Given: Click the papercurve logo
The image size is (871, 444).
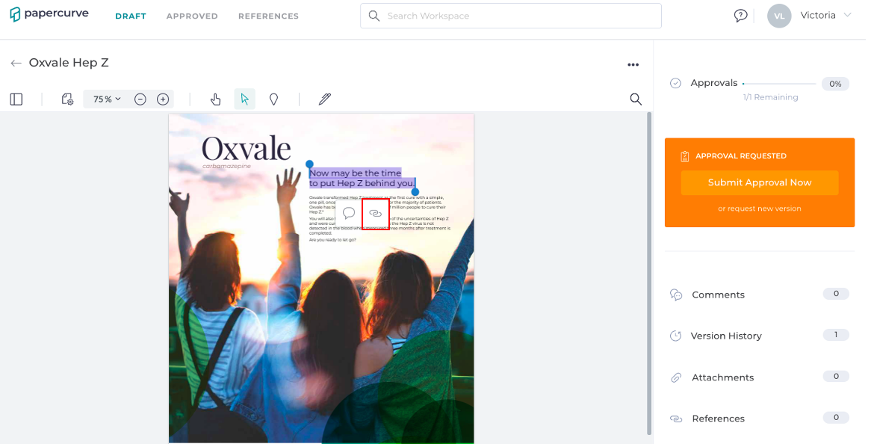Looking at the screenshot, I should (49, 14).
